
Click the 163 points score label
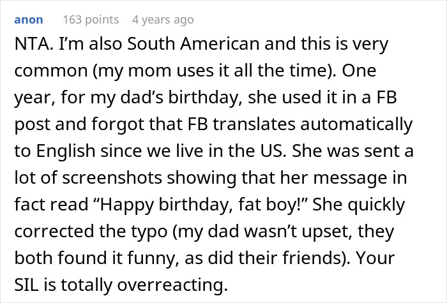coord(90,20)
